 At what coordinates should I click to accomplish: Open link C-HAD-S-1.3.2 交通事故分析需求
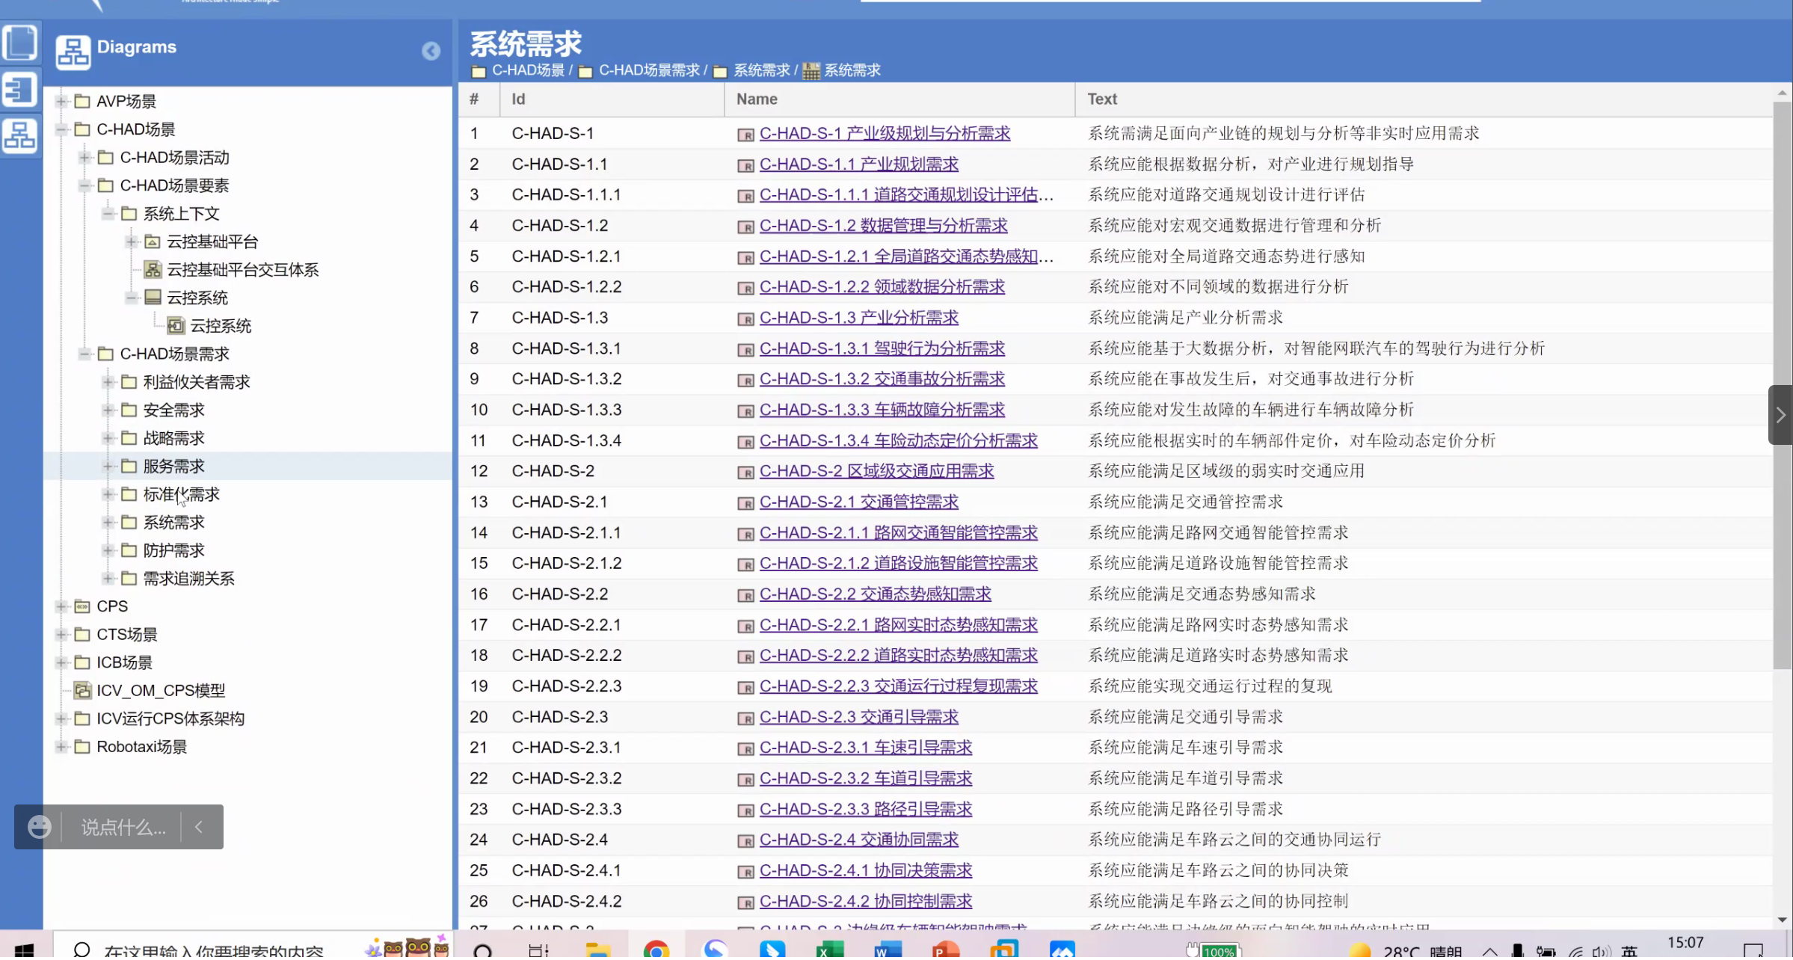[x=882, y=379]
